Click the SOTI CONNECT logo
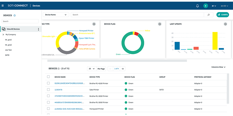Screen dimensions: 233x116 [18, 6]
